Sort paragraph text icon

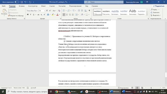pos(86,11)
